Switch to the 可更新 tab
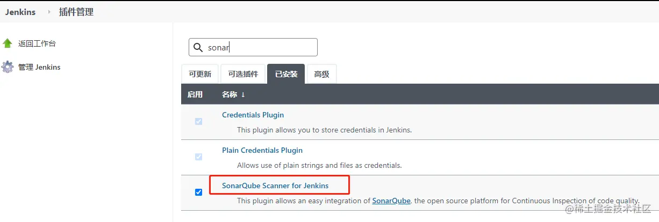The height and width of the screenshot is (222, 659). [x=200, y=74]
